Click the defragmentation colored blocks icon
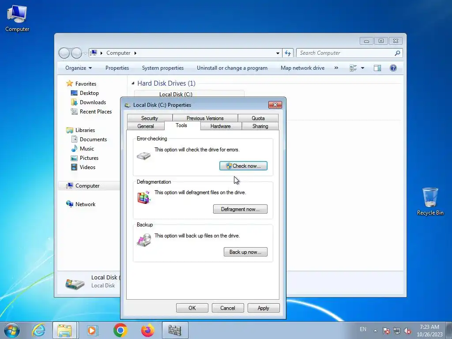The image size is (452, 339). tap(144, 197)
